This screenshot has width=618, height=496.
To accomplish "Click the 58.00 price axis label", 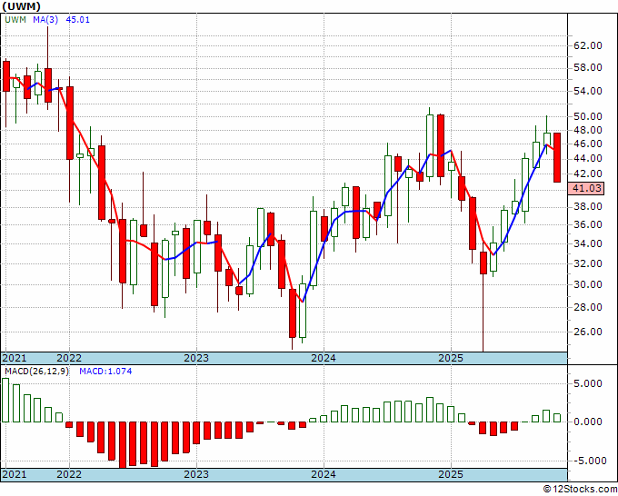I will click(x=588, y=68).
